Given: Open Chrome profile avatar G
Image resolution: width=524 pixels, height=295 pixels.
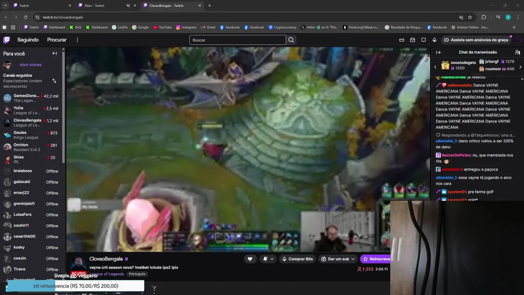Looking at the screenshot, I should tap(508, 17).
